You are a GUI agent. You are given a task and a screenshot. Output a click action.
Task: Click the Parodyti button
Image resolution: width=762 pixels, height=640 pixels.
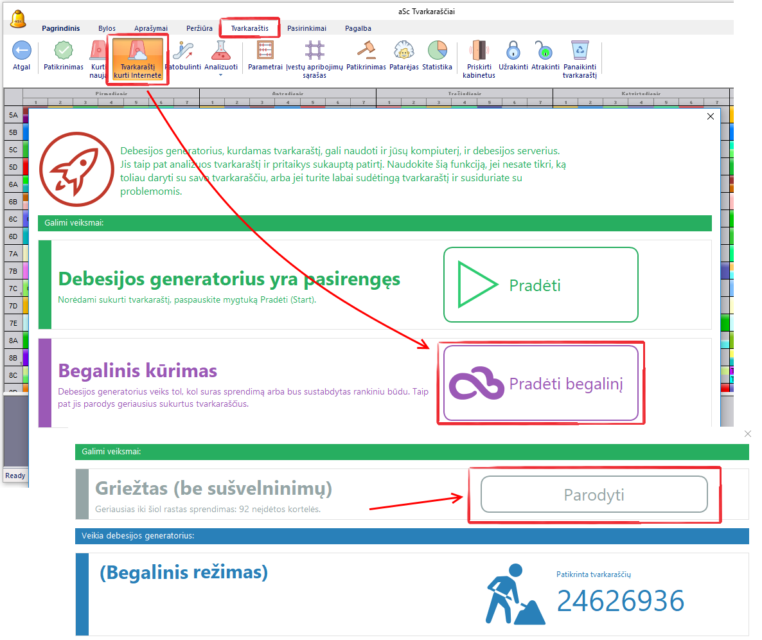coord(594,495)
